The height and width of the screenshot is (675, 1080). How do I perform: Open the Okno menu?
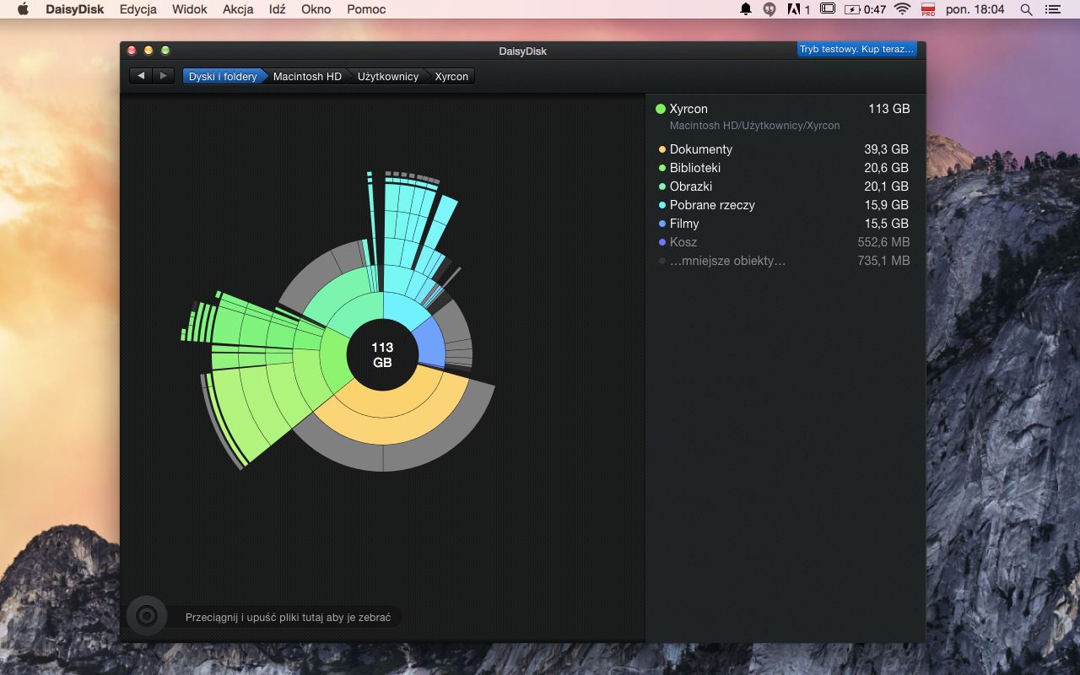point(316,9)
